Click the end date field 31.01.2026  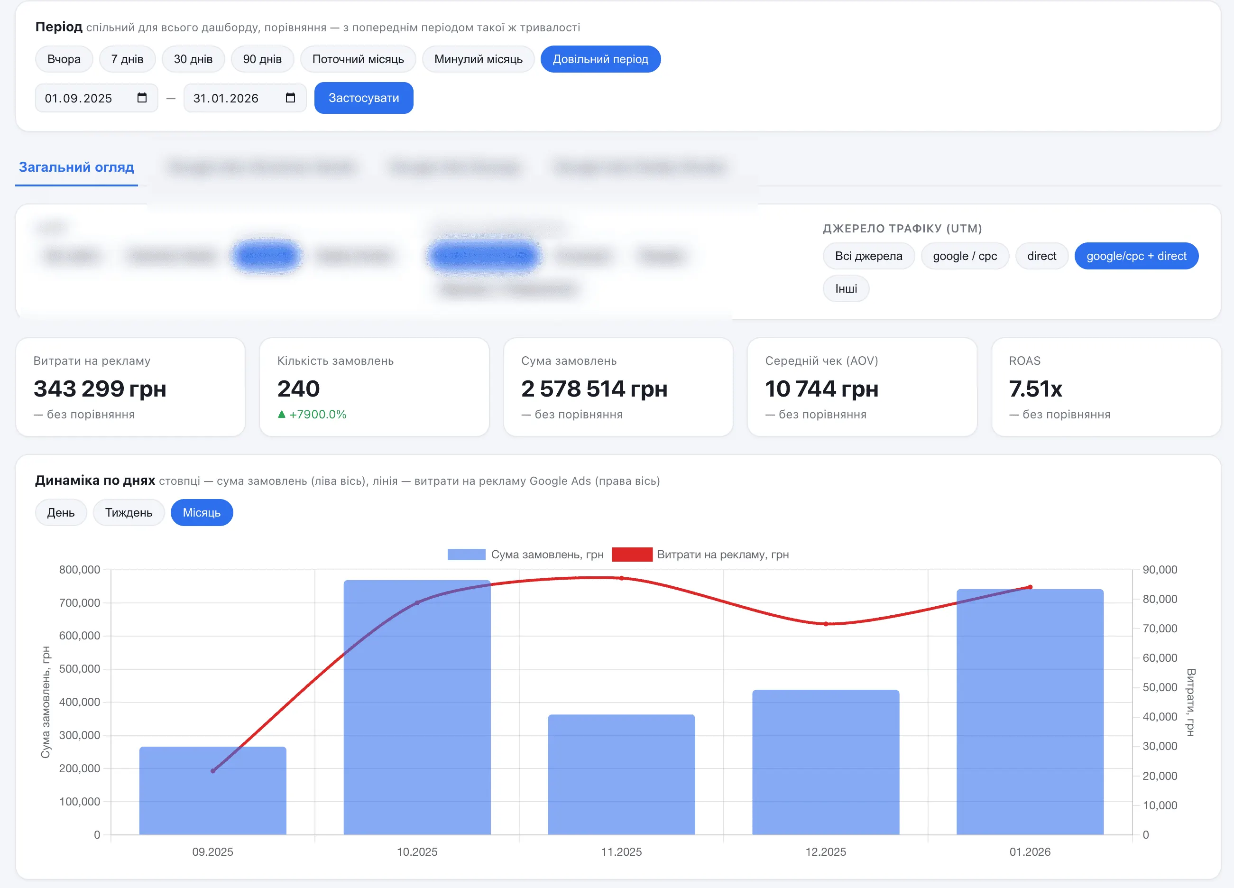(x=245, y=98)
